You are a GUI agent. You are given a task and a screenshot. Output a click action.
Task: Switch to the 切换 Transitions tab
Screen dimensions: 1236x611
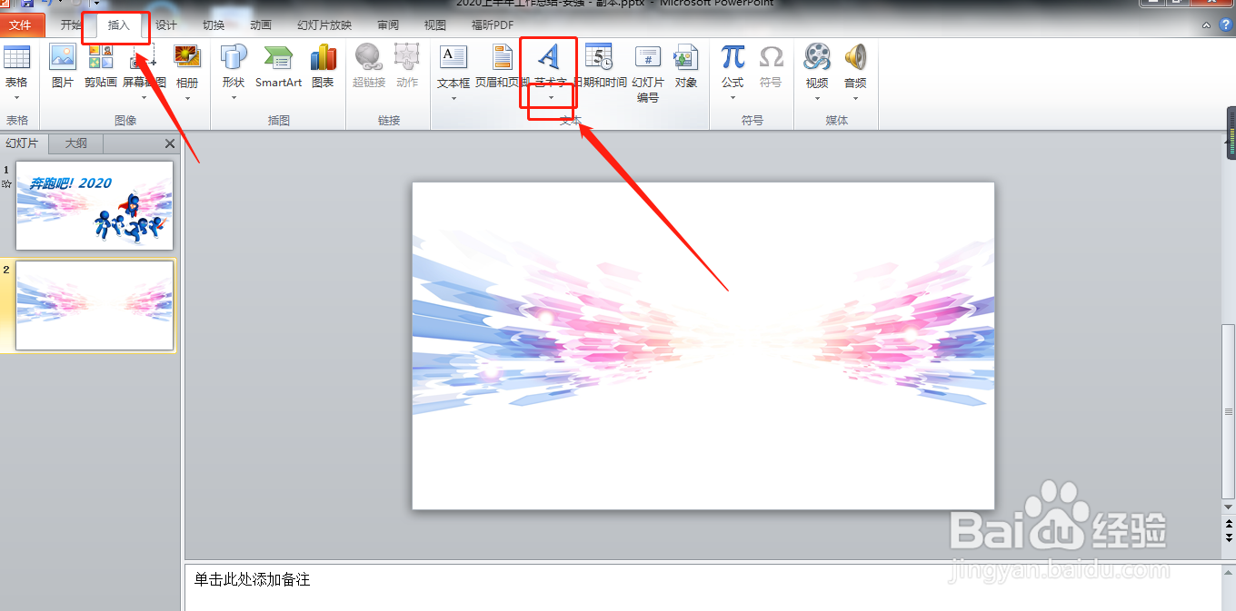coord(214,25)
